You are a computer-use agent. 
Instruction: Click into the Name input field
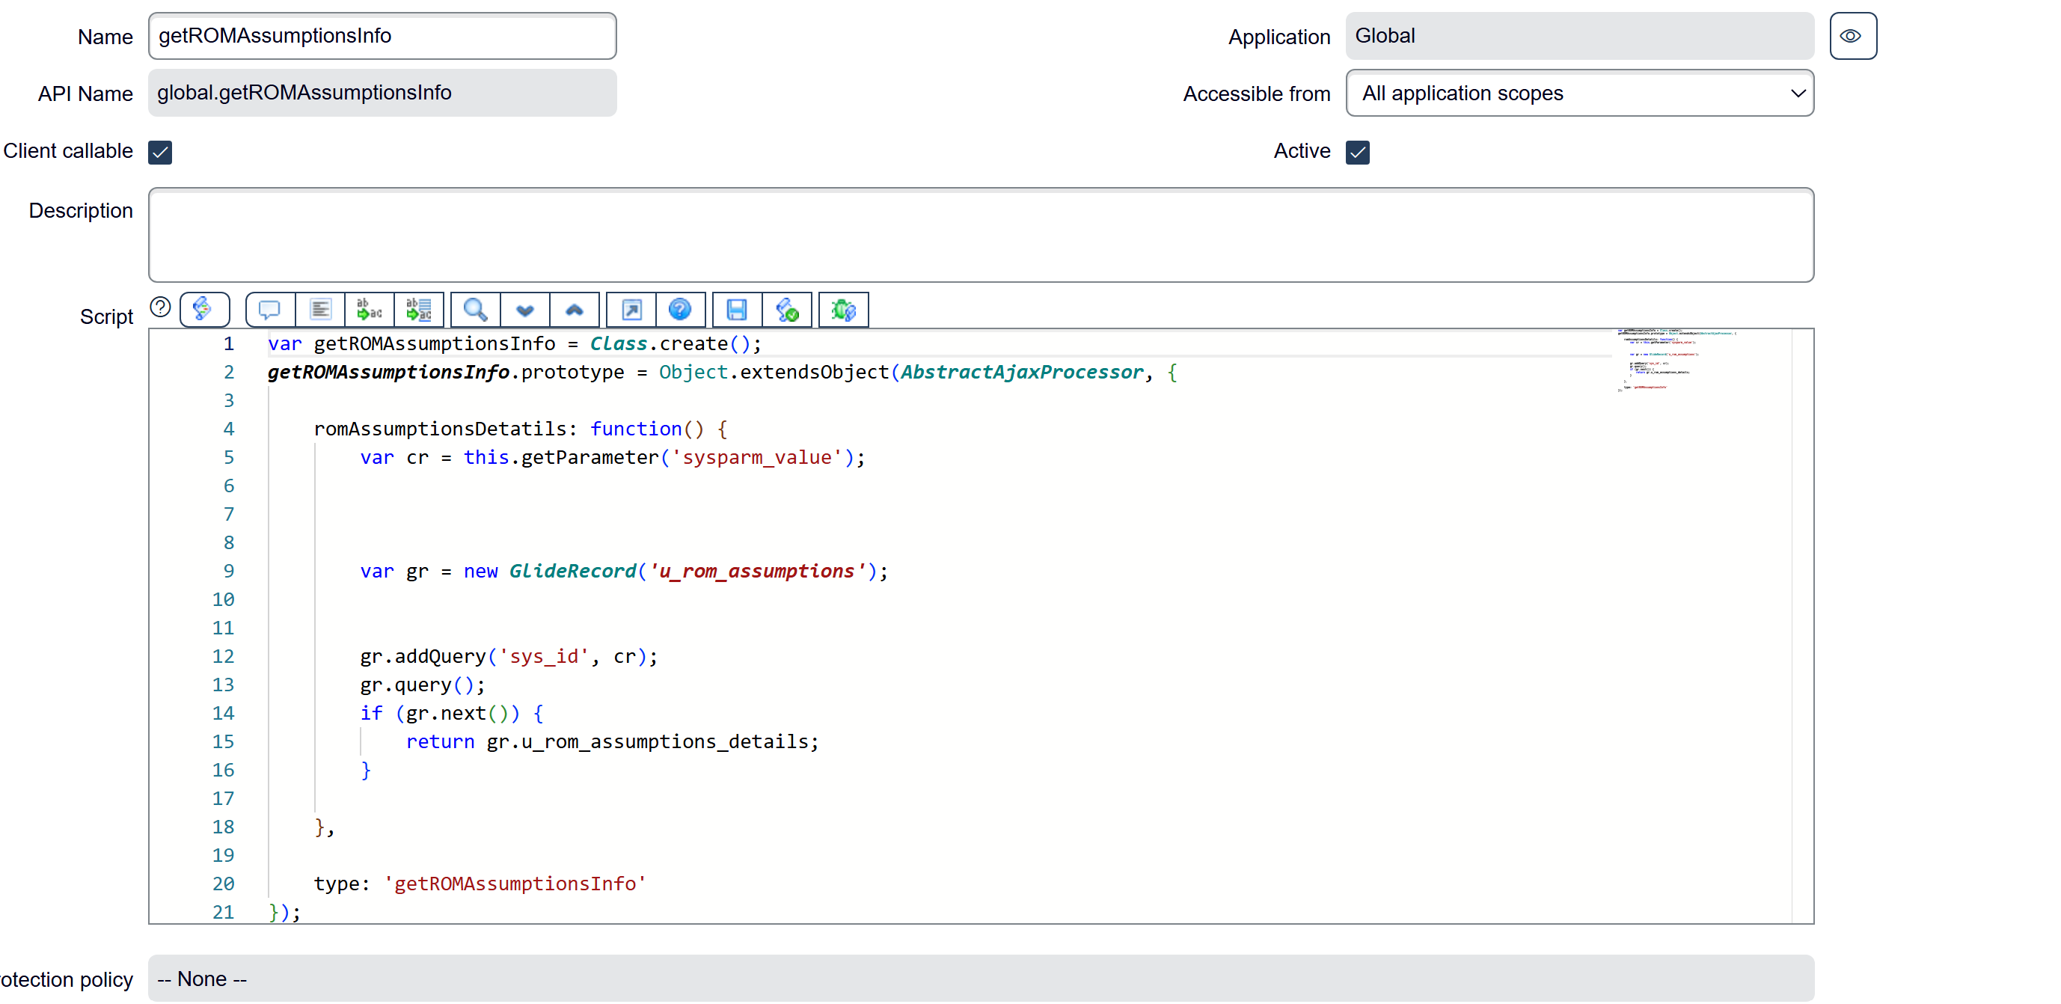click(x=382, y=36)
